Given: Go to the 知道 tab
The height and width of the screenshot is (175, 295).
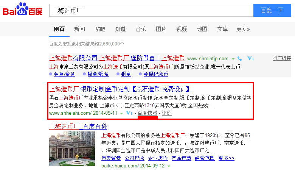Looking at the screenshot, I should click(120, 29).
